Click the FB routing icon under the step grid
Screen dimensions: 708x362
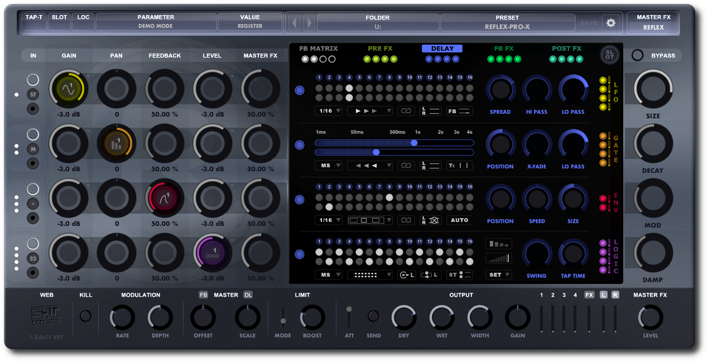point(459,111)
